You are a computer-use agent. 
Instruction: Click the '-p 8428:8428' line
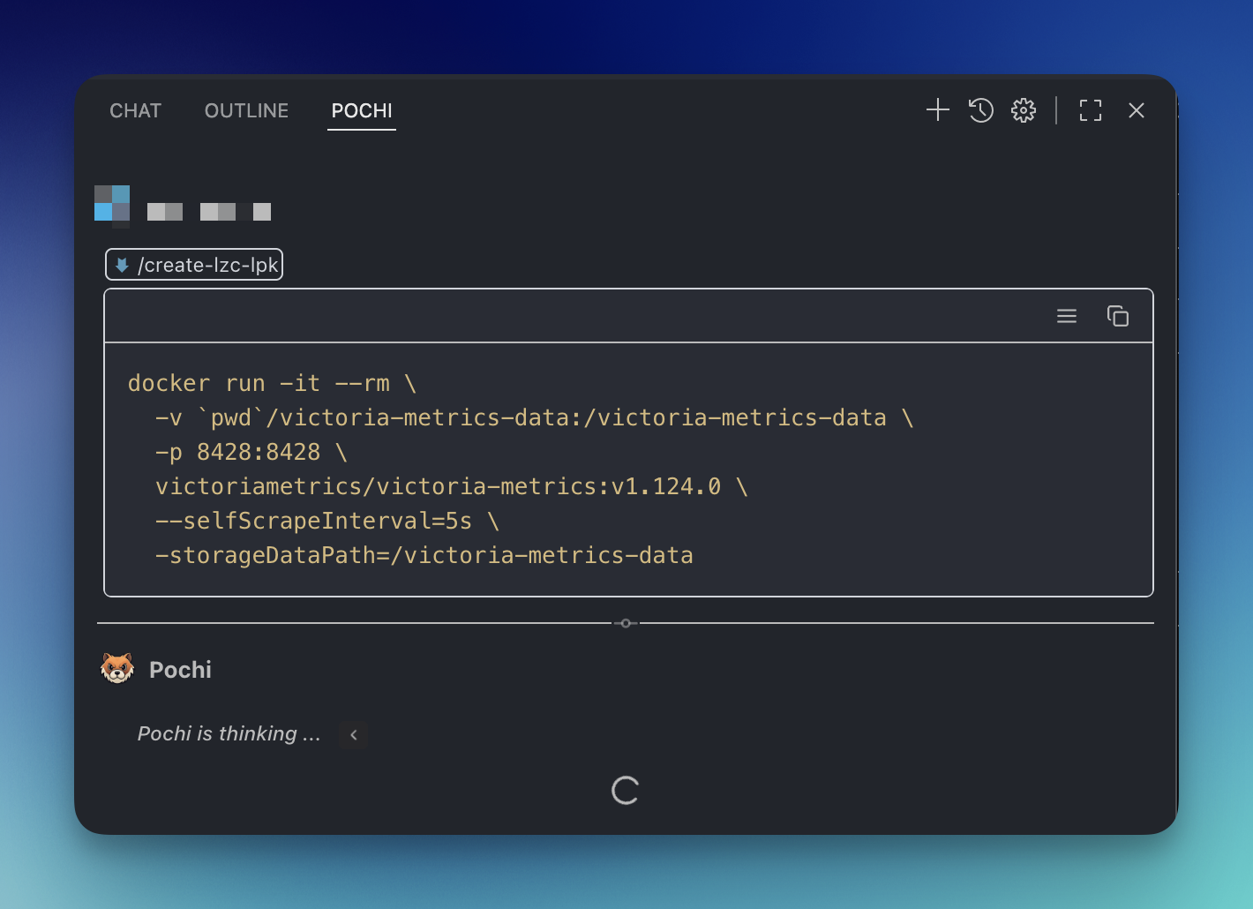(251, 452)
